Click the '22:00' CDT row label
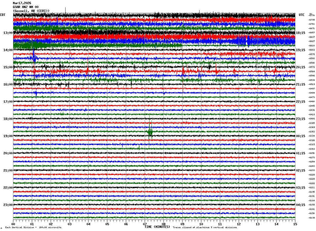The width and height of the screenshot is (316, 231). (x=8, y=188)
